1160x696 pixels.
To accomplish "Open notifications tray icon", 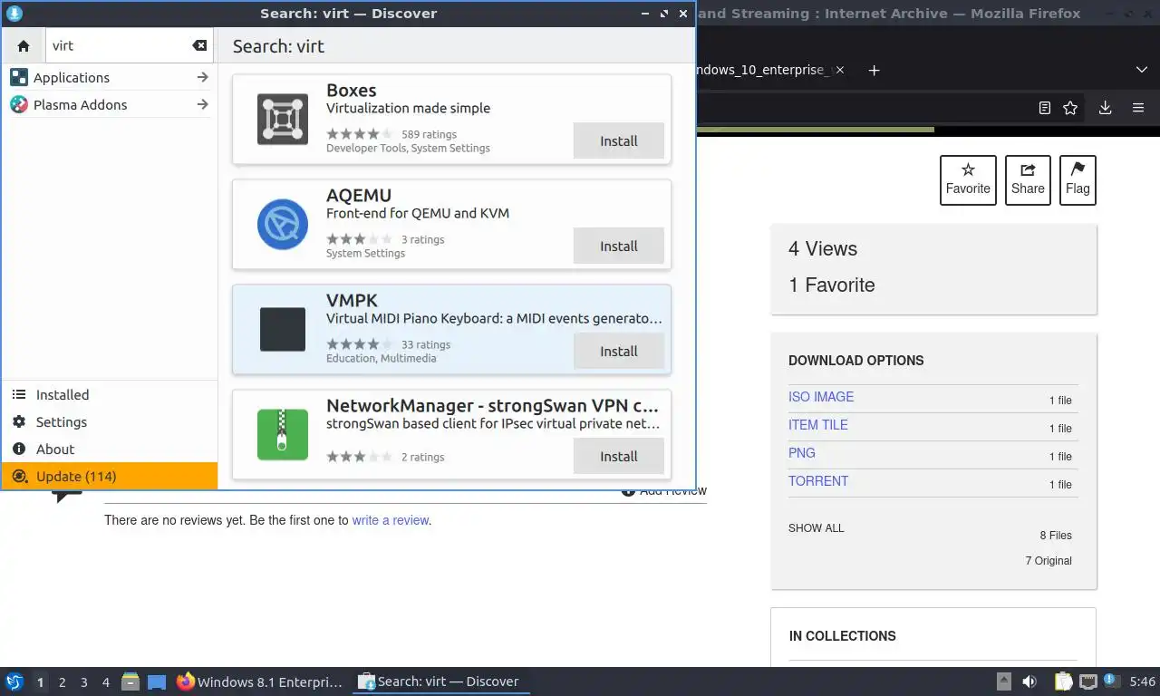I will 1112,681.
